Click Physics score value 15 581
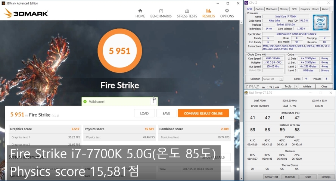Image resolution: width=336 pixels, height=181 pixels. coord(149,129)
